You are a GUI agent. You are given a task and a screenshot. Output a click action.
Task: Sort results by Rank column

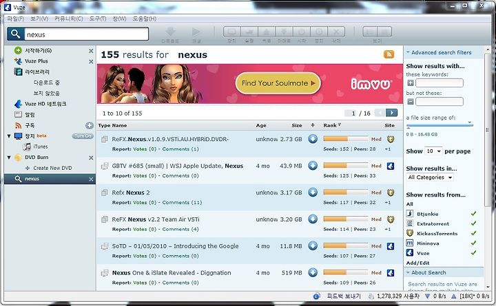click(x=332, y=125)
